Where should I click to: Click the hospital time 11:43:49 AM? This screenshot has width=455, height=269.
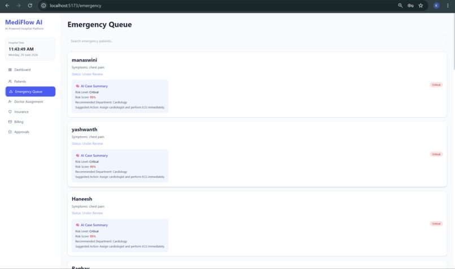(x=21, y=49)
